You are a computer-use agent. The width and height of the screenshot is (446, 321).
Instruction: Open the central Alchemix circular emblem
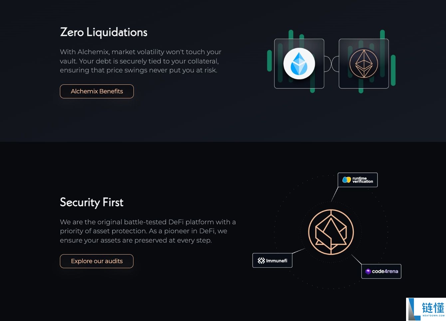click(331, 232)
